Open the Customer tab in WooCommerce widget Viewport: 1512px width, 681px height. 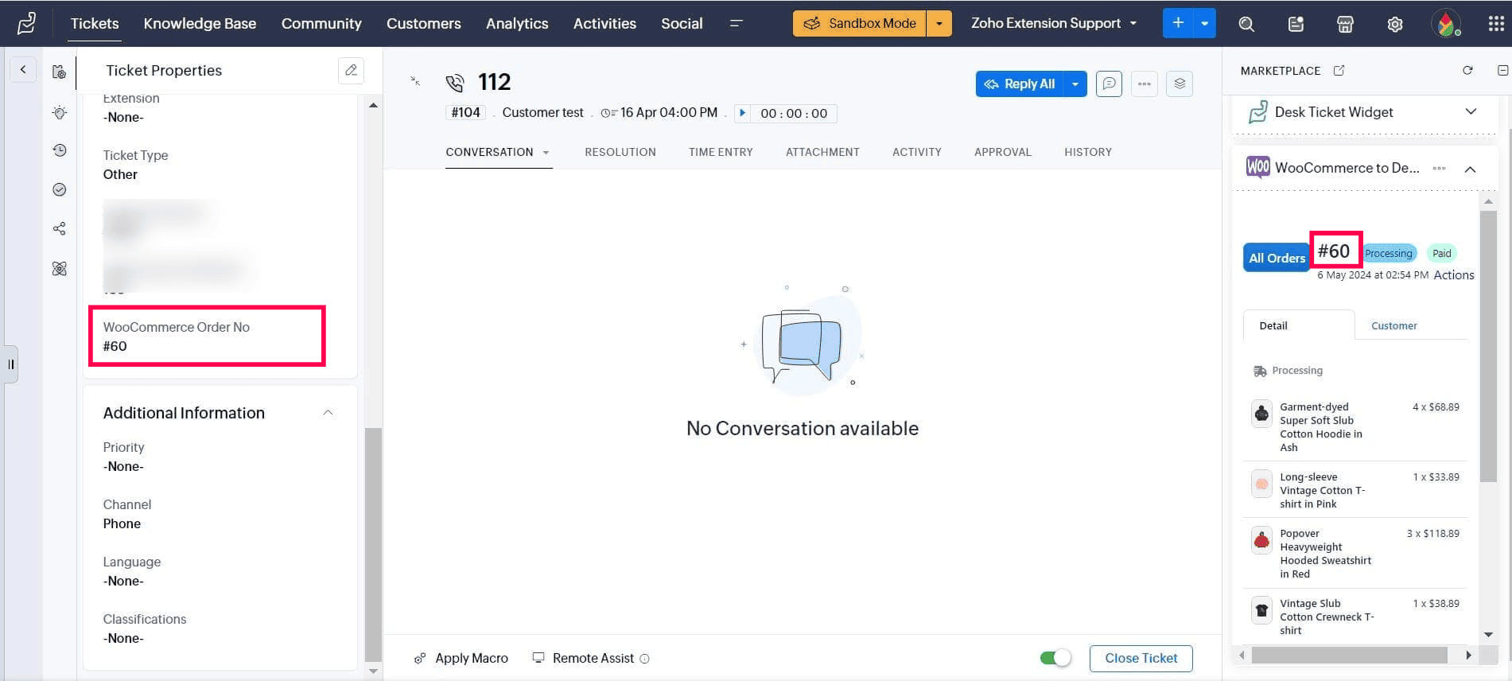point(1393,325)
